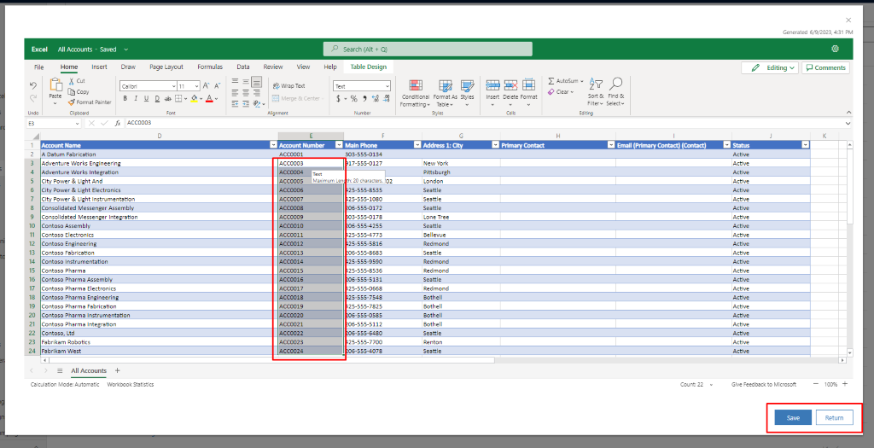
Task: Click the Undo arrow icon
Action: [33, 85]
